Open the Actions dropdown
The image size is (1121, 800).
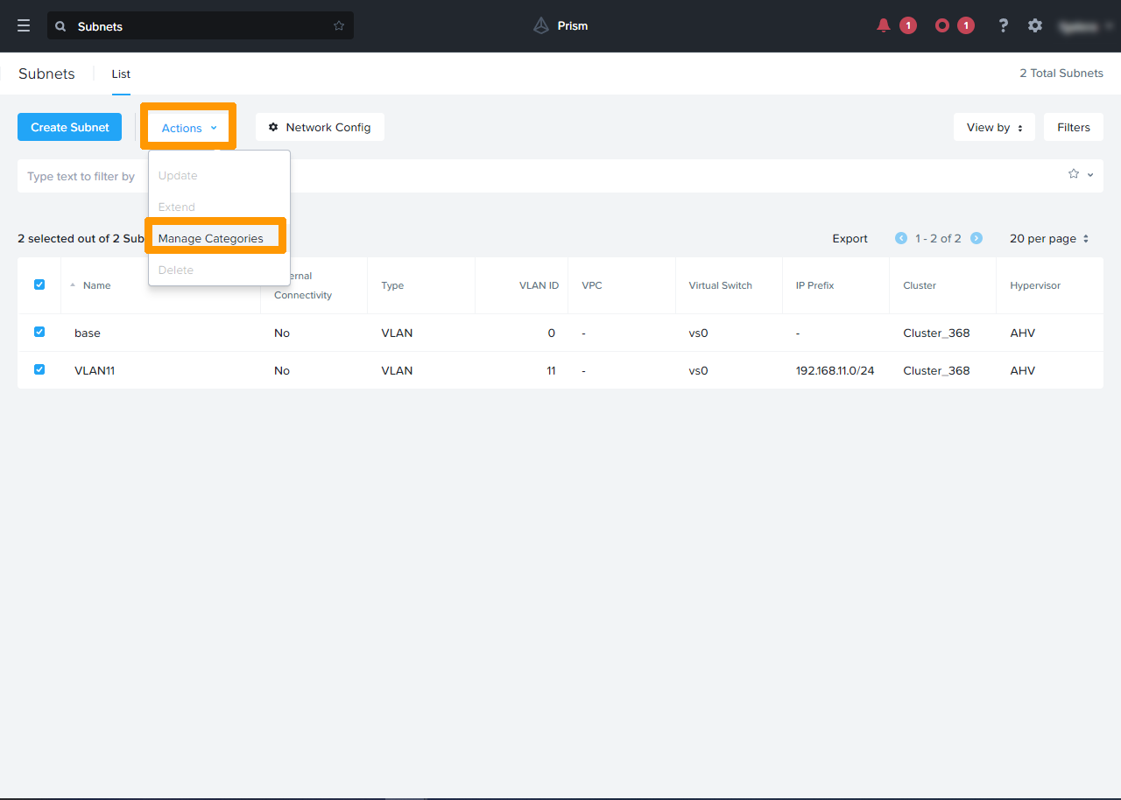pyautogui.click(x=187, y=127)
